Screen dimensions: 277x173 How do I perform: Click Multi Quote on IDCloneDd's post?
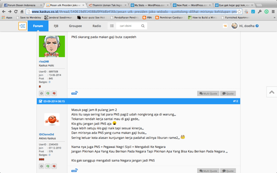pyautogui.click(x=208, y=171)
